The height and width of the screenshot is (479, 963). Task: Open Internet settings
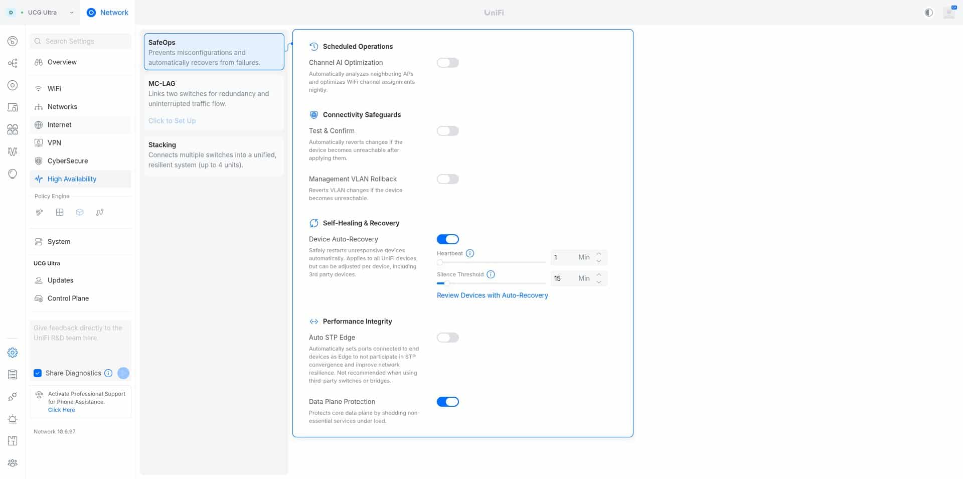click(x=80, y=125)
